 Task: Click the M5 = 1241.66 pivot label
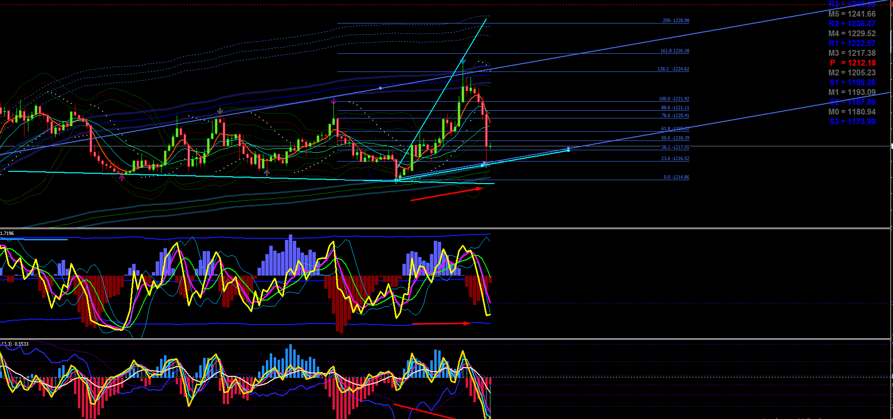point(852,14)
